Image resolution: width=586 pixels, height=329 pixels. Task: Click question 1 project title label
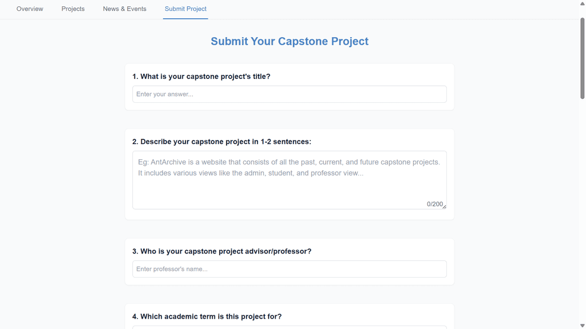pos(201,77)
